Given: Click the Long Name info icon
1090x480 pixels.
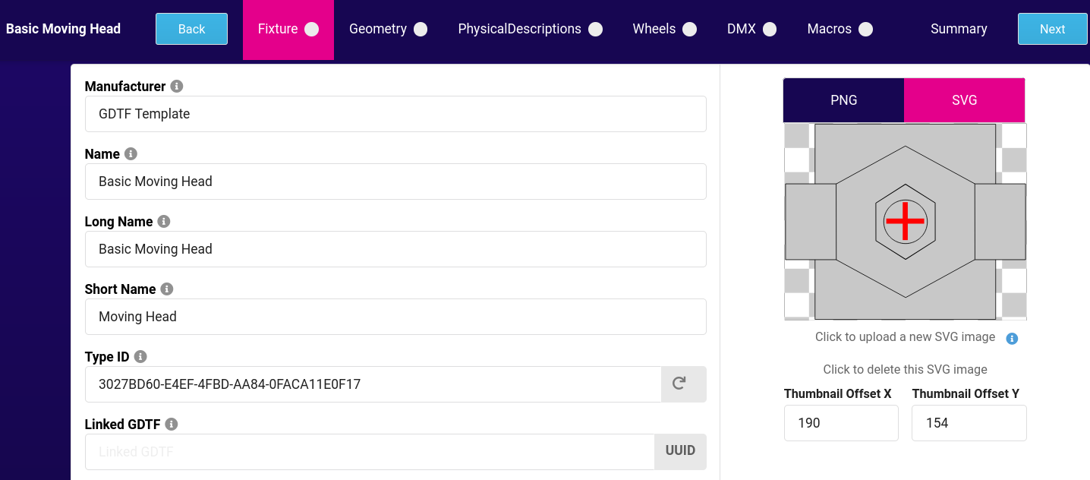Looking at the screenshot, I should point(163,222).
